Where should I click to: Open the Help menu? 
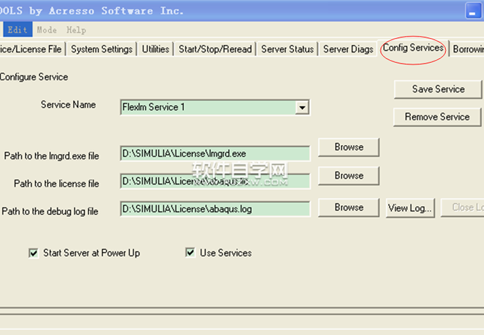pos(76,30)
